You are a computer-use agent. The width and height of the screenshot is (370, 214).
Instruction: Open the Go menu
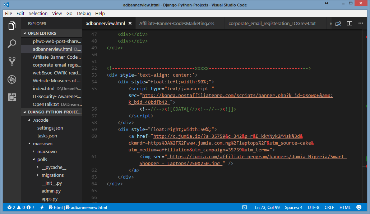(69, 13)
